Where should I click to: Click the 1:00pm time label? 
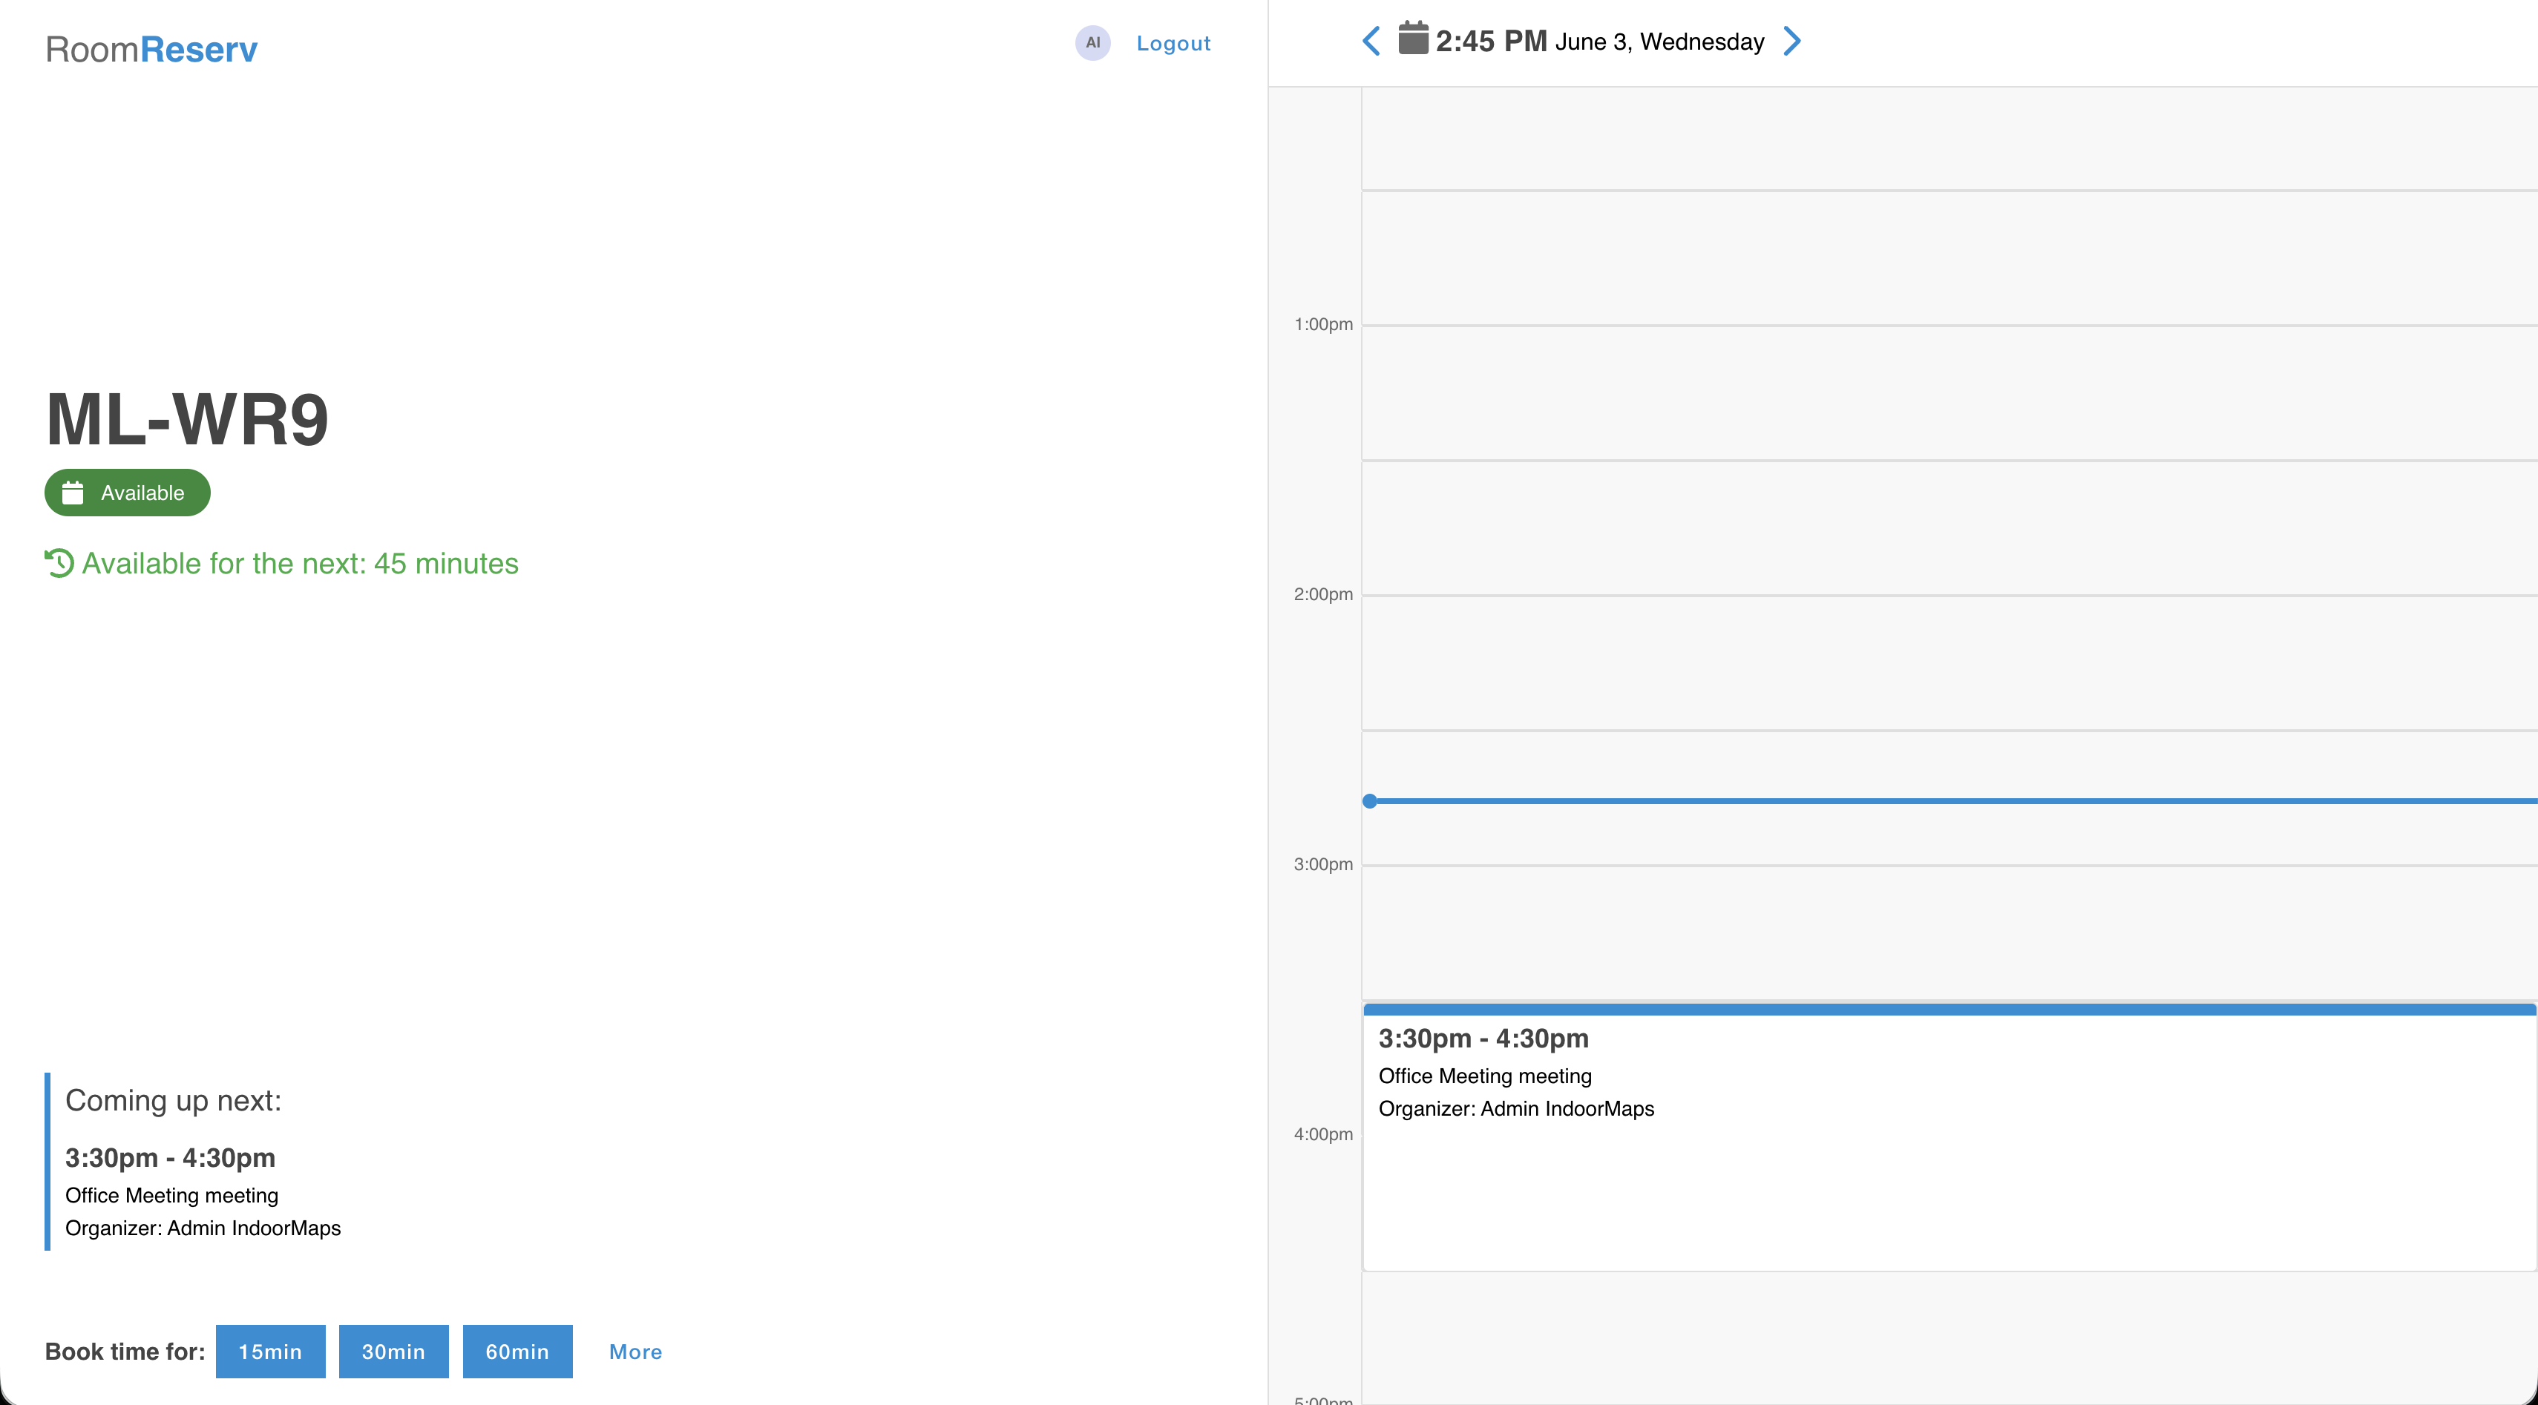[x=1323, y=324]
